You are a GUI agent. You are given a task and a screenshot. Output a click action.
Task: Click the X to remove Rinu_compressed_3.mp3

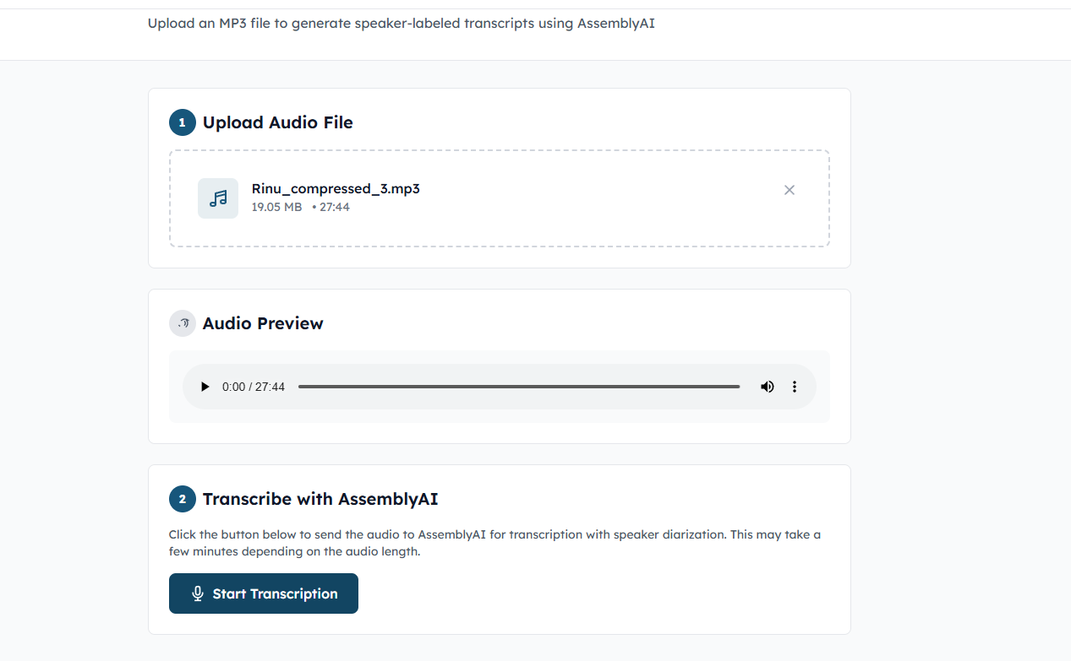pyautogui.click(x=789, y=190)
